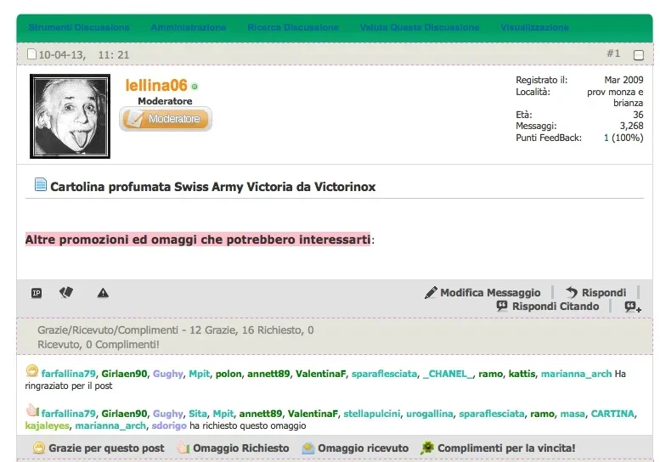Click the cards icon in post footer
Image resolution: width=660 pixels, height=462 pixels.
66,292
